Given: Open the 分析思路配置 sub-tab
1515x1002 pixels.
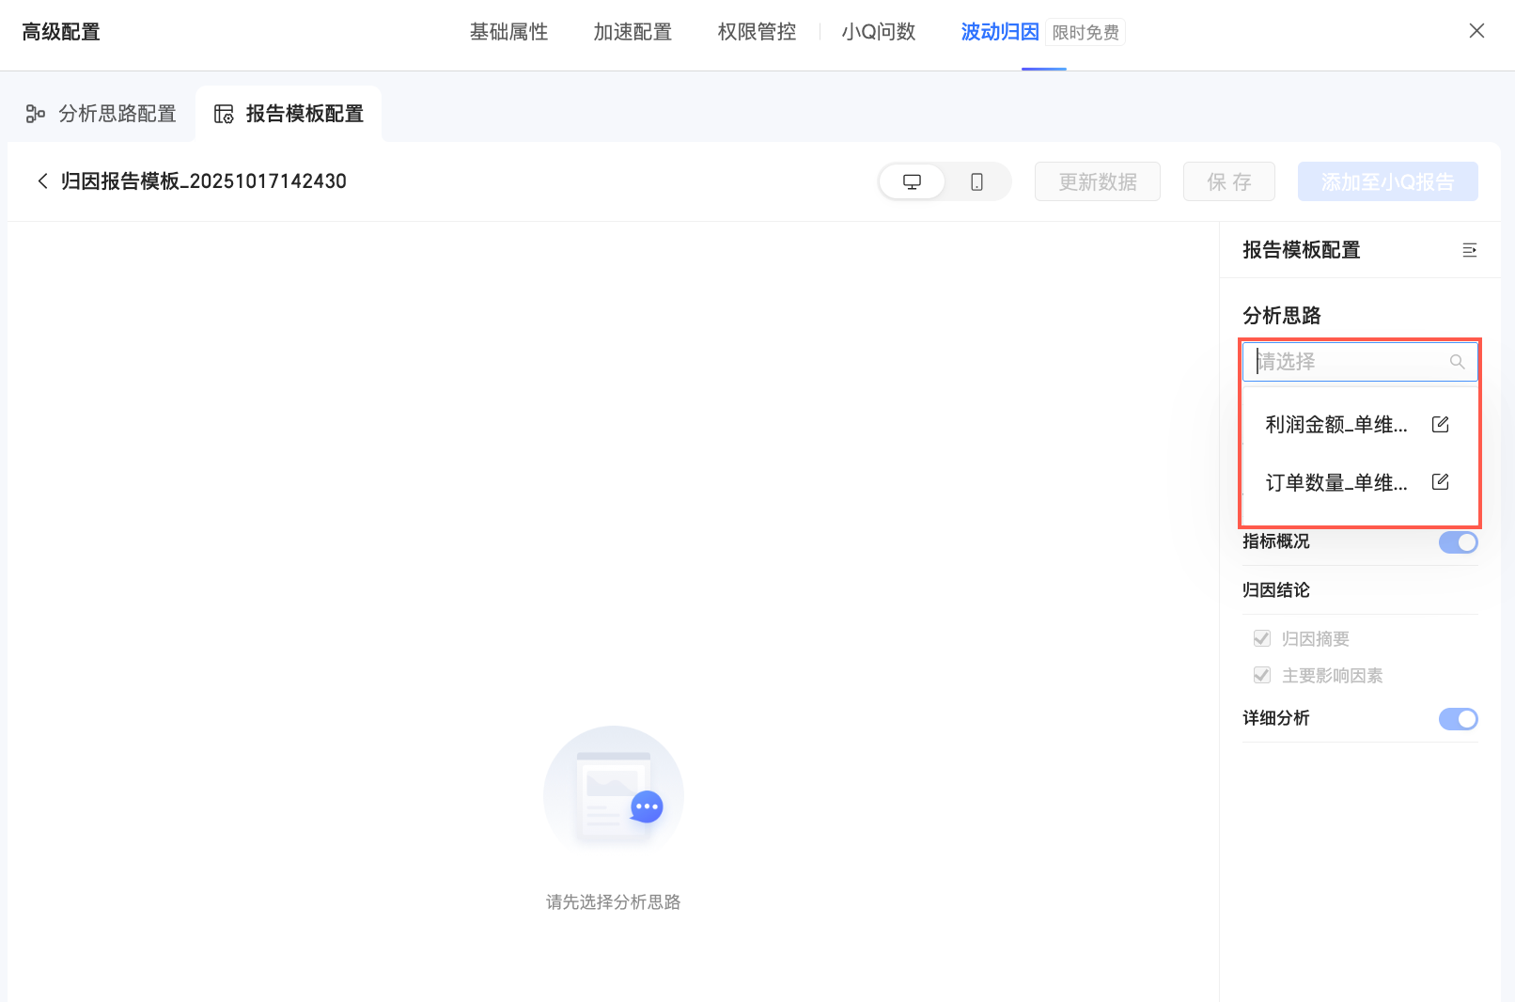Looking at the screenshot, I should pos(101,114).
